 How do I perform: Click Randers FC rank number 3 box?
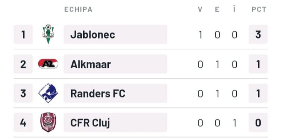[23, 93]
